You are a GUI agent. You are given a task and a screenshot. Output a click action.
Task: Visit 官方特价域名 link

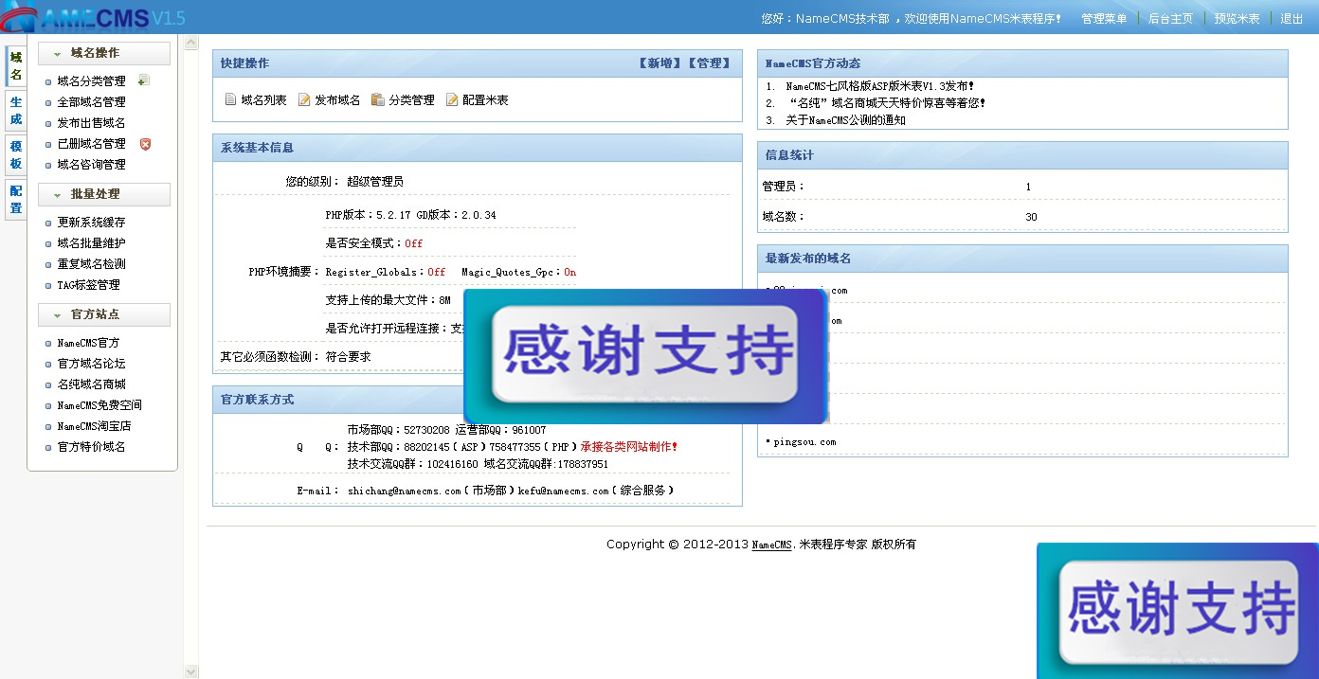pyautogui.click(x=91, y=447)
